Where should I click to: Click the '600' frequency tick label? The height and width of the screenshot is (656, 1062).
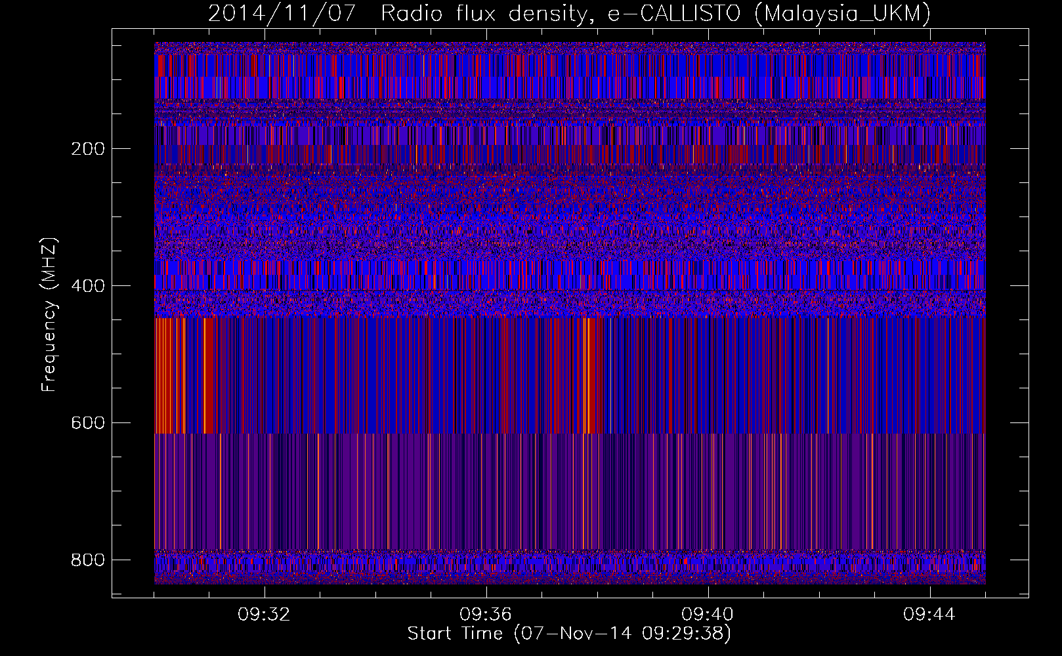click(x=87, y=423)
